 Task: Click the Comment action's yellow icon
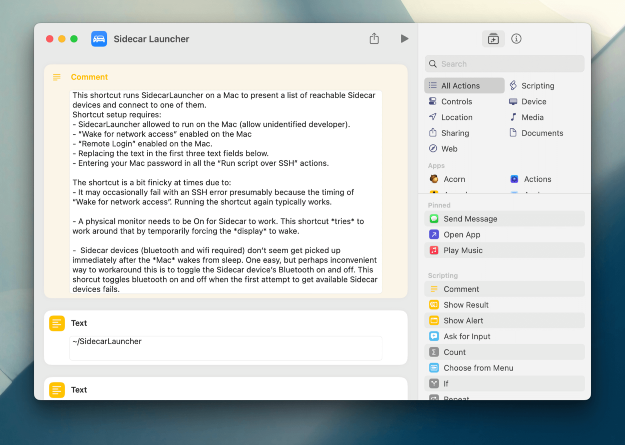pos(56,77)
